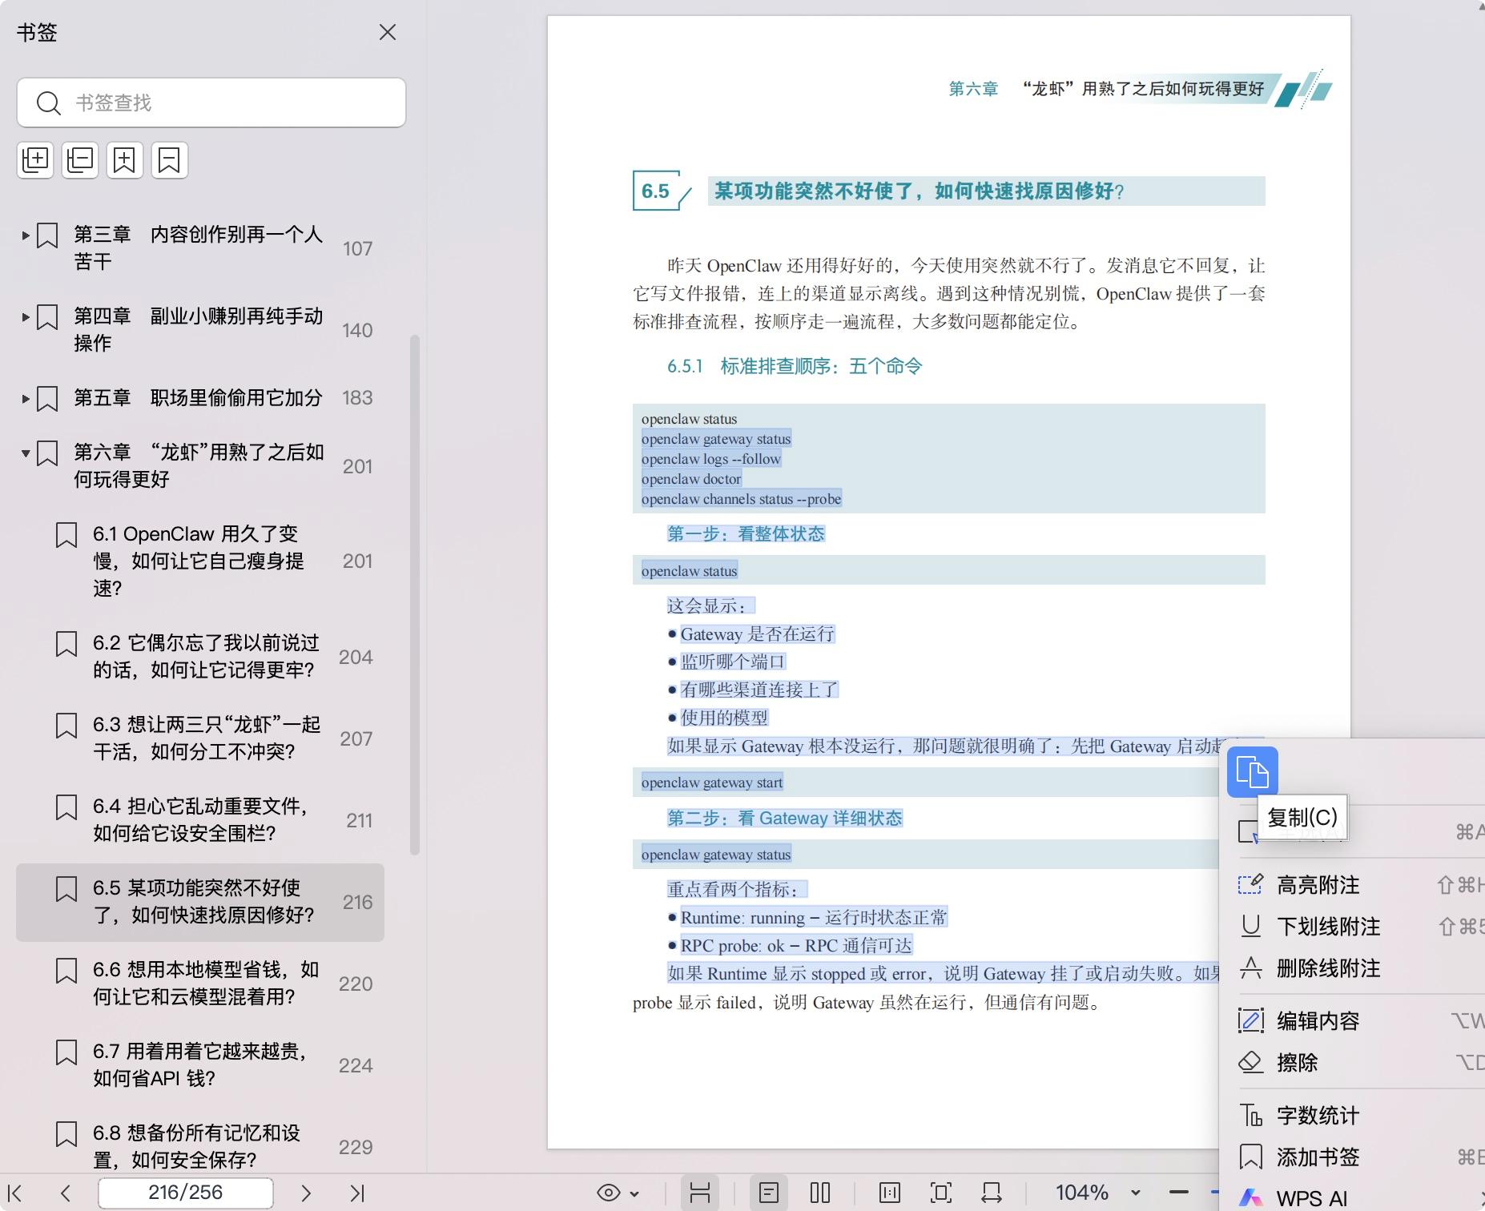Open bookmark 6.1 OpenClaw 用久了变慢

[x=199, y=561]
